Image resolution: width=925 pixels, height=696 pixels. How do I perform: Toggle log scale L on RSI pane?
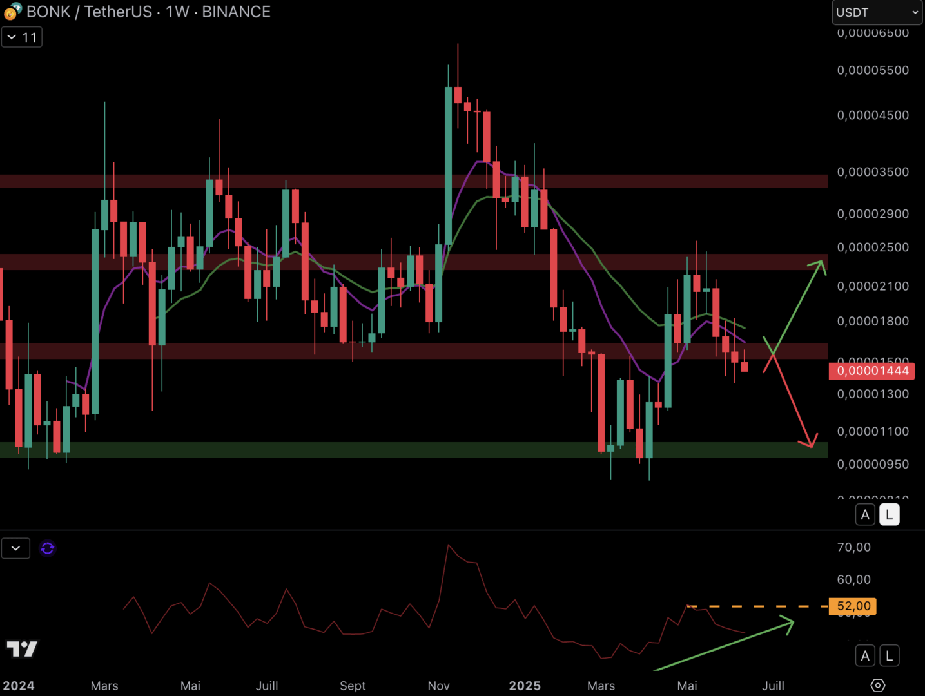point(890,656)
